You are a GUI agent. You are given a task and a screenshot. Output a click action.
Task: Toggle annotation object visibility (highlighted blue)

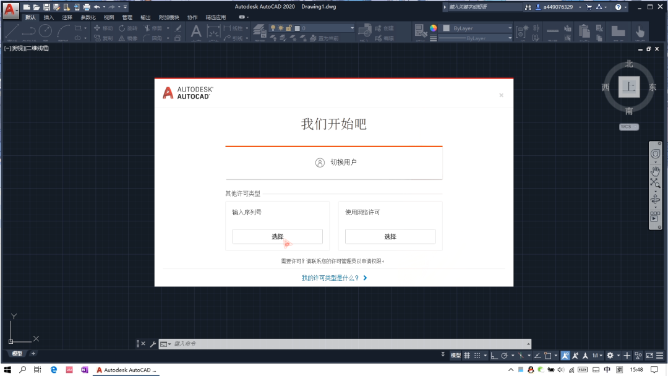(x=565, y=356)
